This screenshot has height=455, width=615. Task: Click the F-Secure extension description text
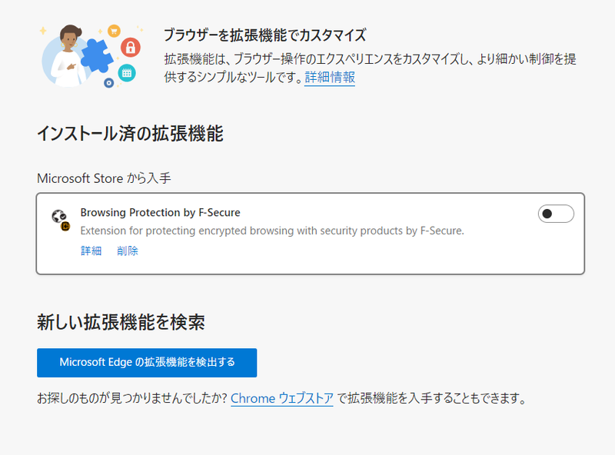tap(272, 231)
